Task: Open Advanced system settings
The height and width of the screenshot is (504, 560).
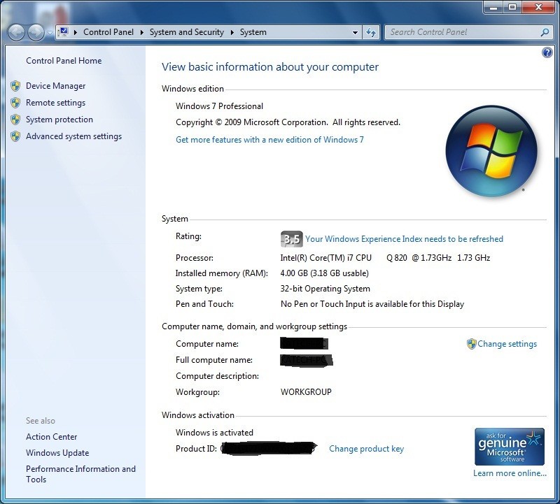Action: pos(74,136)
